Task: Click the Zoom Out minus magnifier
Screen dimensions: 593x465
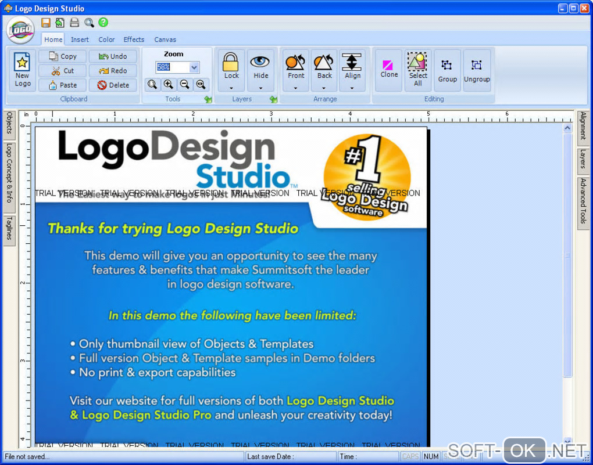Action: pyautogui.click(x=184, y=85)
